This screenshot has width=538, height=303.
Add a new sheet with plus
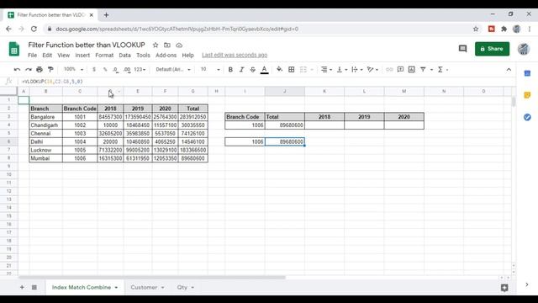[22, 287]
